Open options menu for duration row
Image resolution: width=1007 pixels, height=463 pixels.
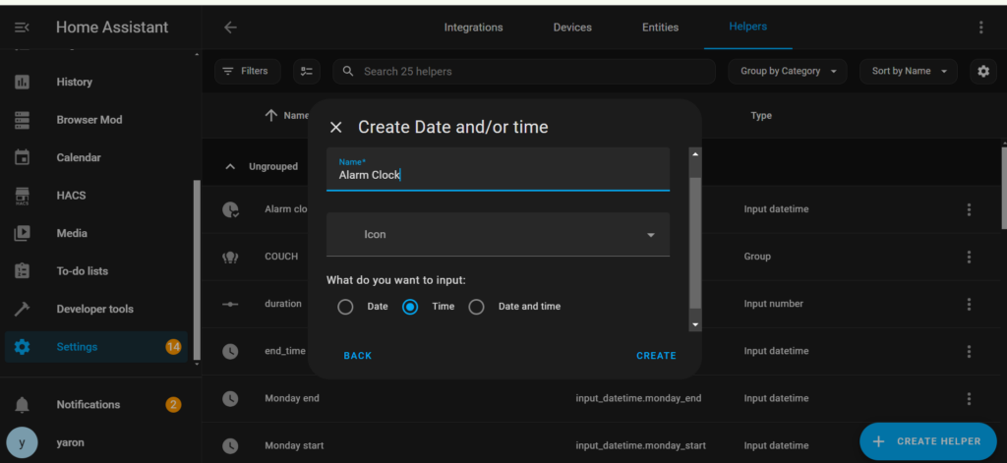click(969, 304)
